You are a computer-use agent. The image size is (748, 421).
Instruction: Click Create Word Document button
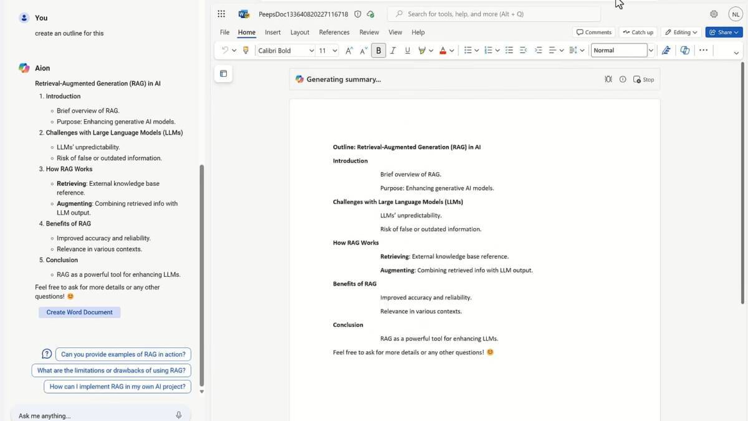(x=80, y=312)
